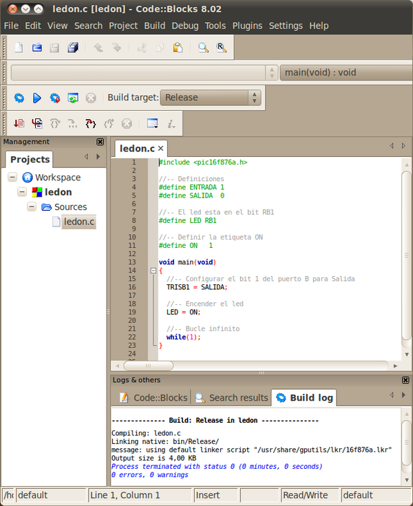Select ledon.c in the project tree
This screenshot has height=506, width=413.
(78, 222)
